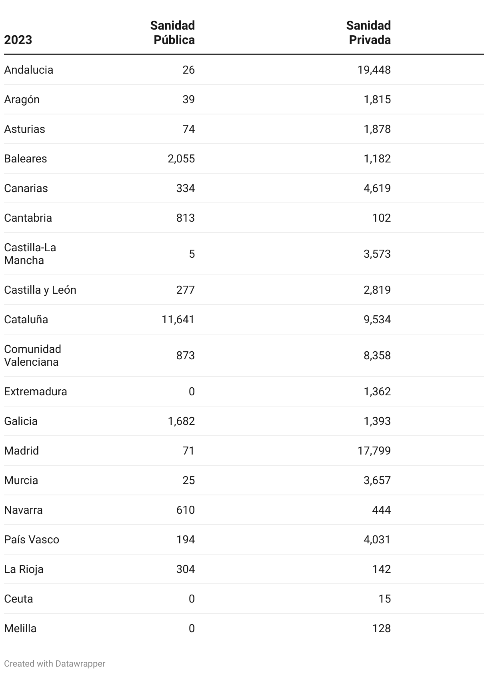
Task: Select the Comunidad Valenciana row label
Action: [x=33, y=355]
